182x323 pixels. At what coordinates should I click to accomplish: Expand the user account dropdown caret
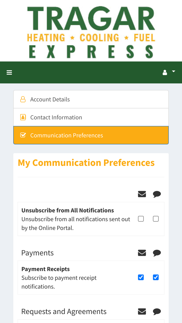tap(173, 71)
